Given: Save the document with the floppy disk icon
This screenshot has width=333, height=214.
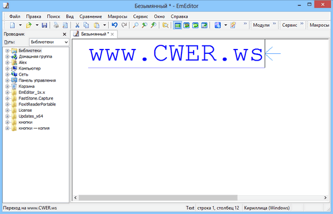Looking at the screenshot, I should [x=44, y=26].
